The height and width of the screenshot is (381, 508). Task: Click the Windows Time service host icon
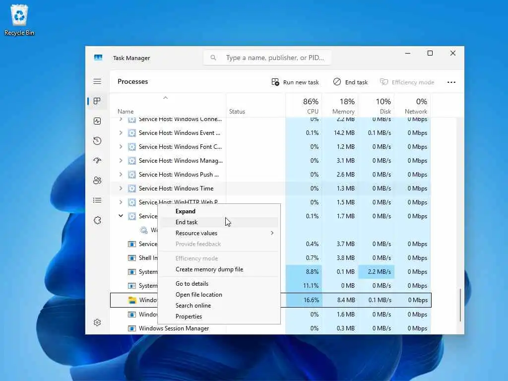tap(132, 188)
